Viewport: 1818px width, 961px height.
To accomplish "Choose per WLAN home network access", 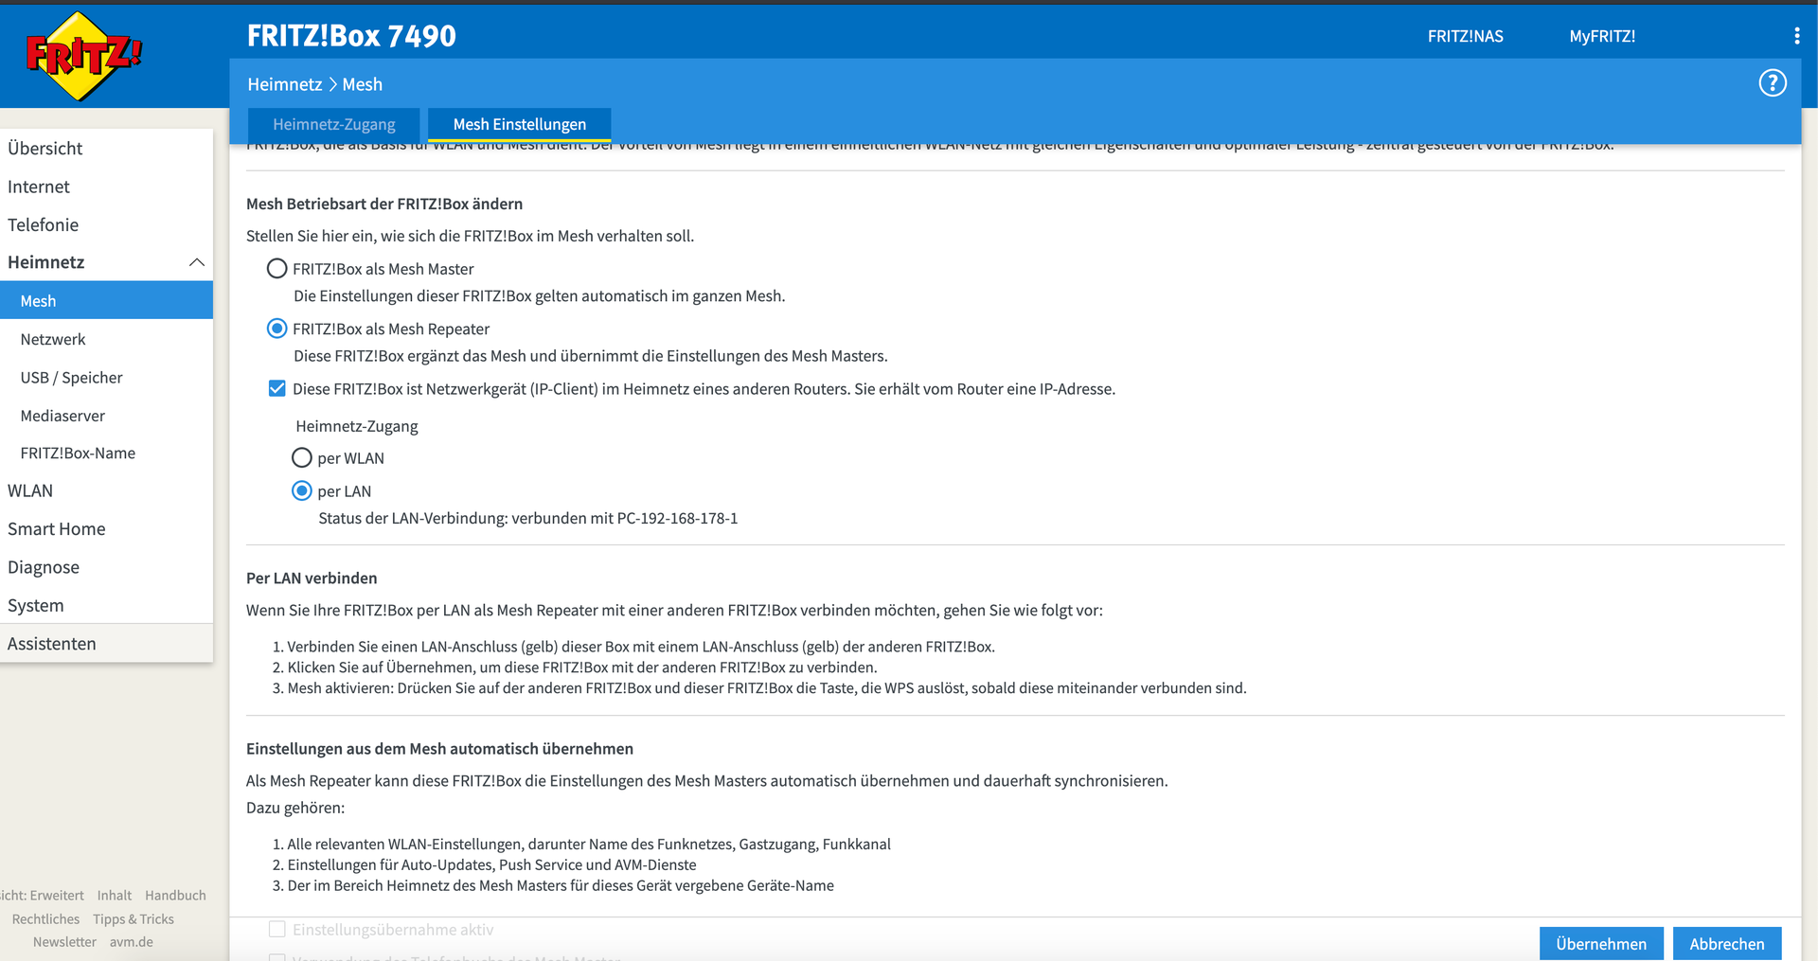I will pyautogui.click(x=302, y=458).
